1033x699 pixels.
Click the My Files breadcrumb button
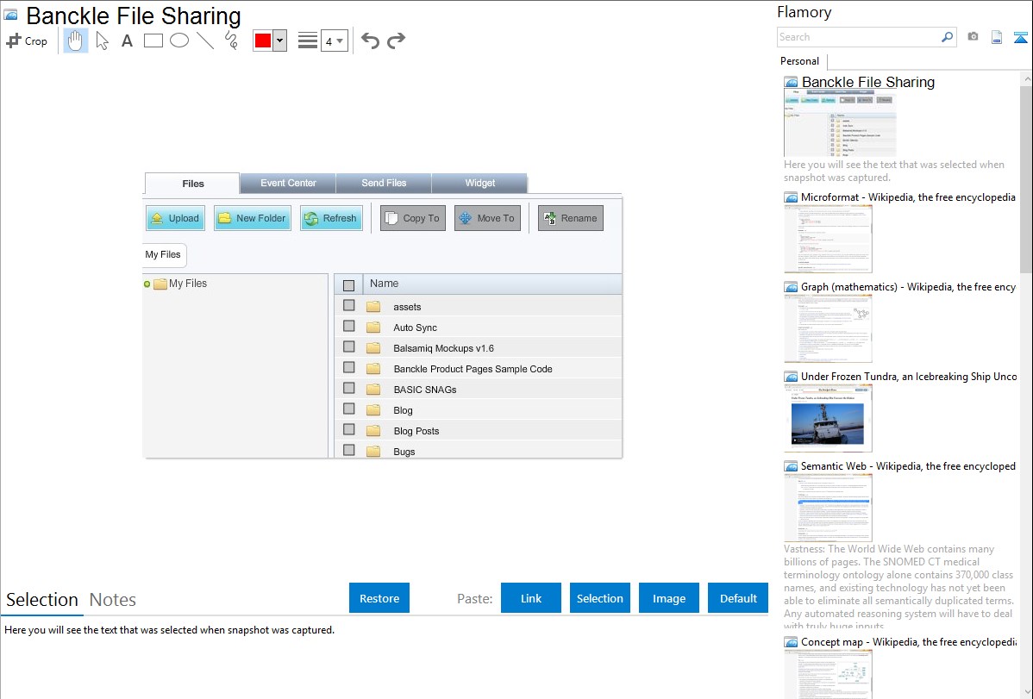pos(163,255)
